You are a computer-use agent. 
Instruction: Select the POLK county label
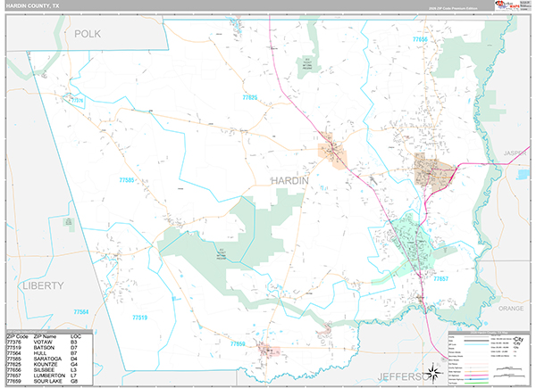88,34
